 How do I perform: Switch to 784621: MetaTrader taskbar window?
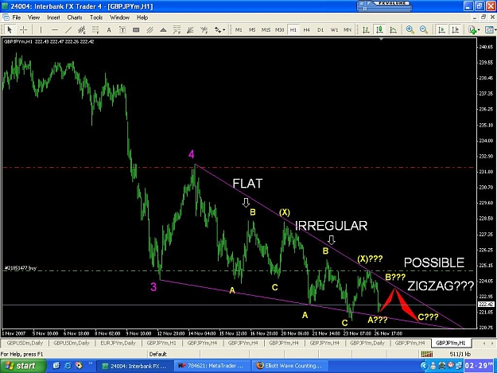212,366
